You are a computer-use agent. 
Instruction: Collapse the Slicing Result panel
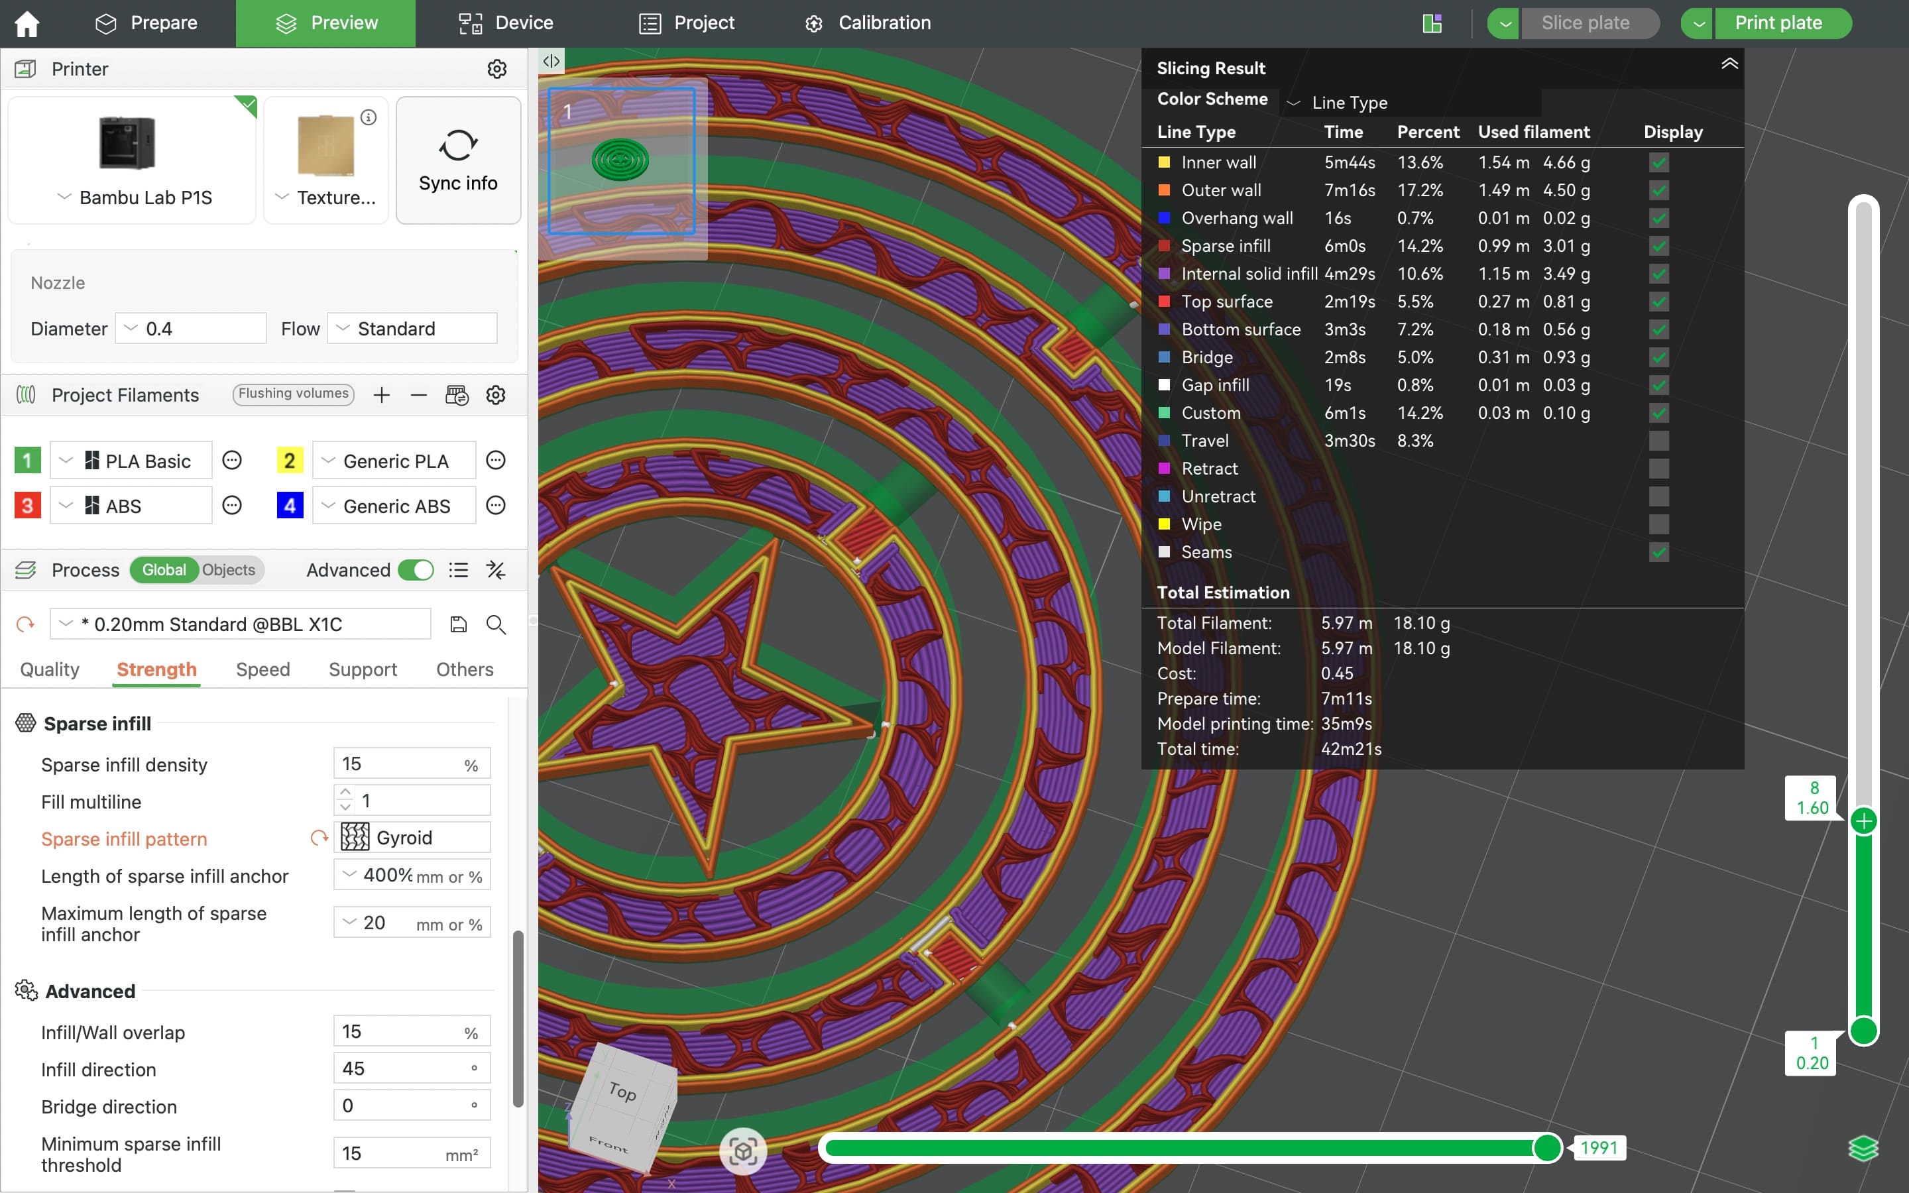click(1729, 65)
